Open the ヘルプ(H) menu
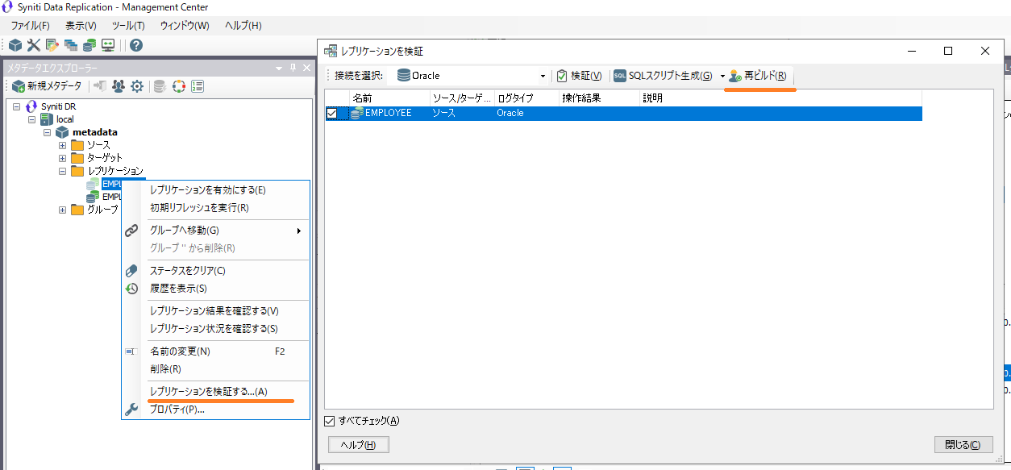This screenshot has height=470, width=1011. coord(243,26)
